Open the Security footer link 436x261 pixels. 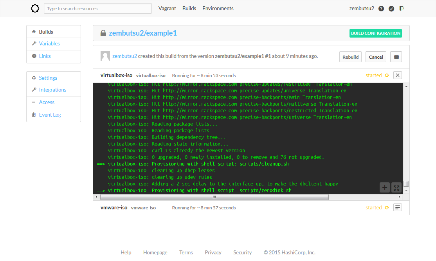point(243,252)
